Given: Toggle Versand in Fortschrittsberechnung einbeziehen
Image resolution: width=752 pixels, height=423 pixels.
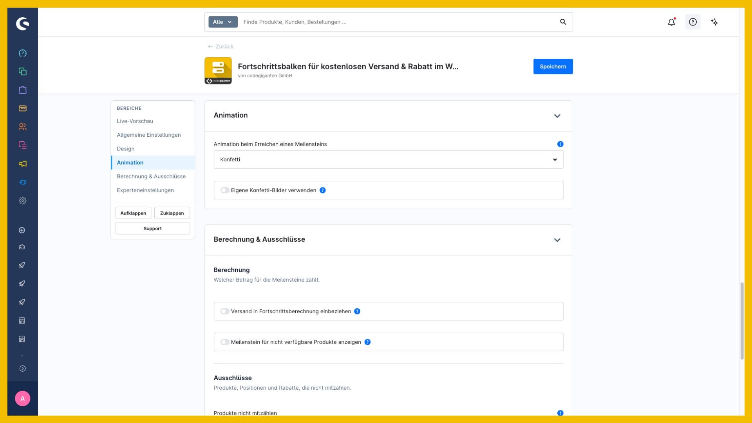Looking at the screenshot, I should click(225, 311).
